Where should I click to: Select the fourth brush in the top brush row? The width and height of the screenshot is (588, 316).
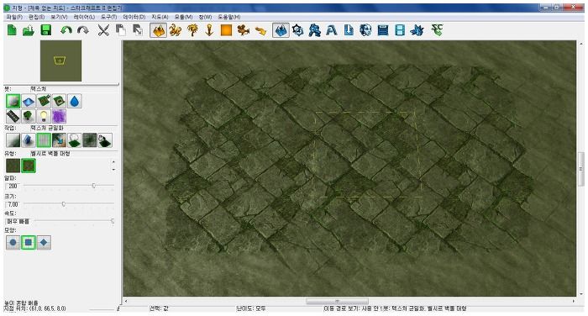tap(60, 102)
